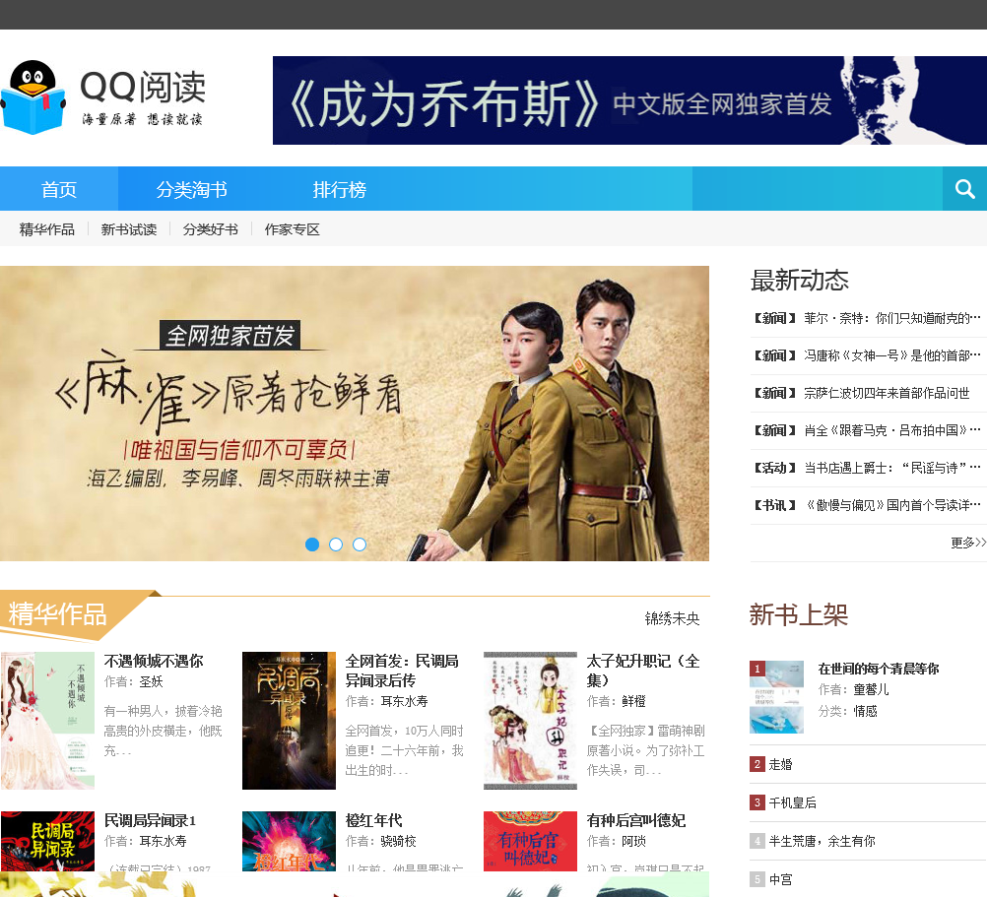Click the 成为乔布斯 top banner
987x897 pixels.
629,100
